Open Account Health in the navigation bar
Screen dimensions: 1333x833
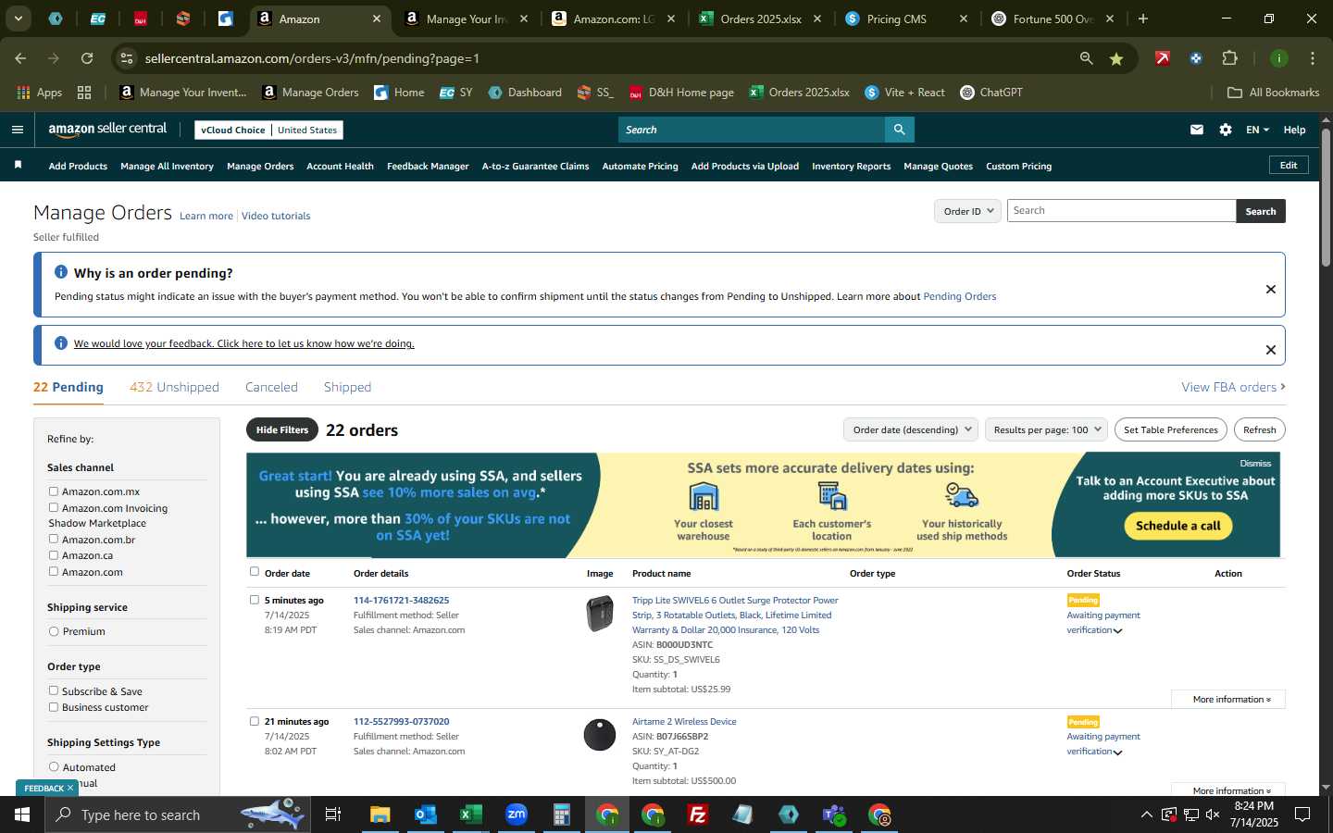coord(340,167)
